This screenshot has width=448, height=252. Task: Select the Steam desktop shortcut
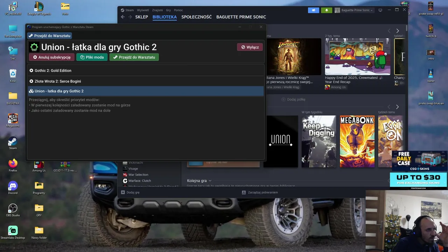[x=13, y=143]
